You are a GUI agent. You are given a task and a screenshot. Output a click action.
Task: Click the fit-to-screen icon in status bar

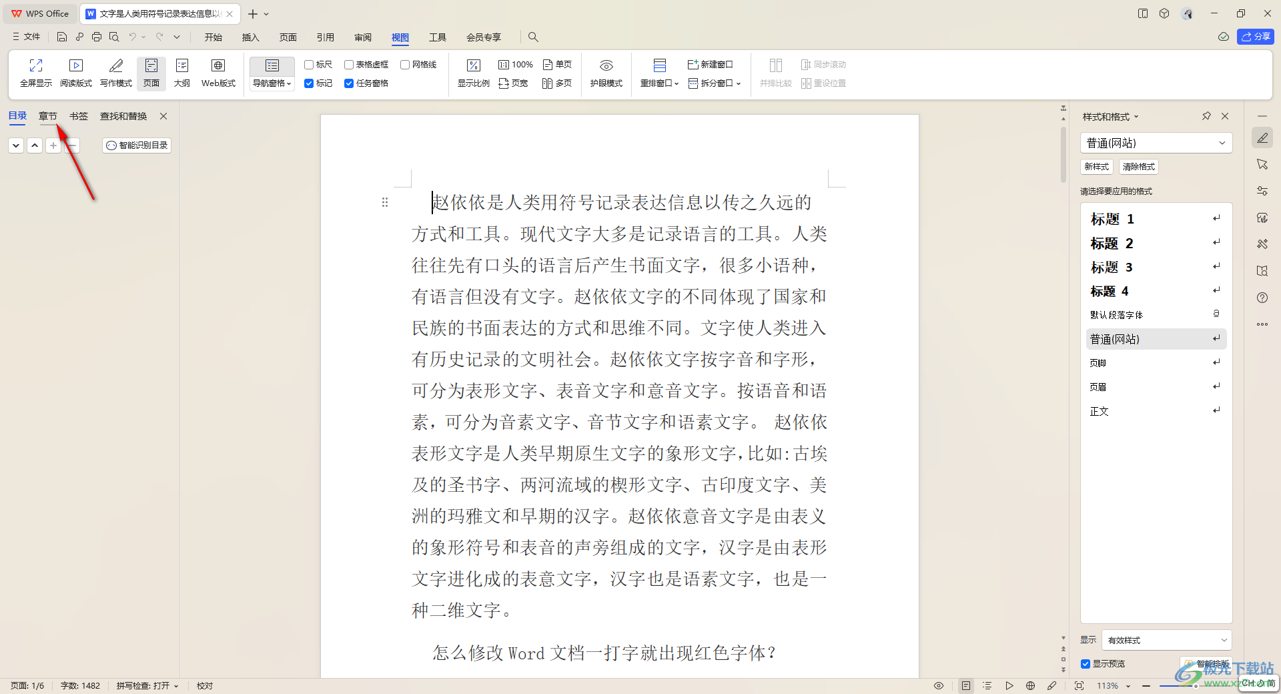click(1080, 686)
